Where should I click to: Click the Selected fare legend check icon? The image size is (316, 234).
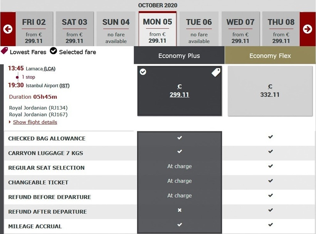54,51
